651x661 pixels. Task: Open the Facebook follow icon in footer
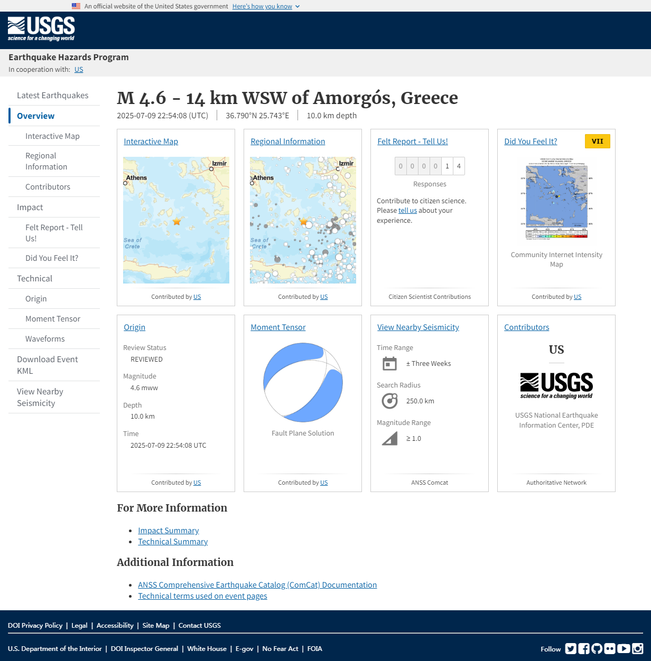[584, 649]
